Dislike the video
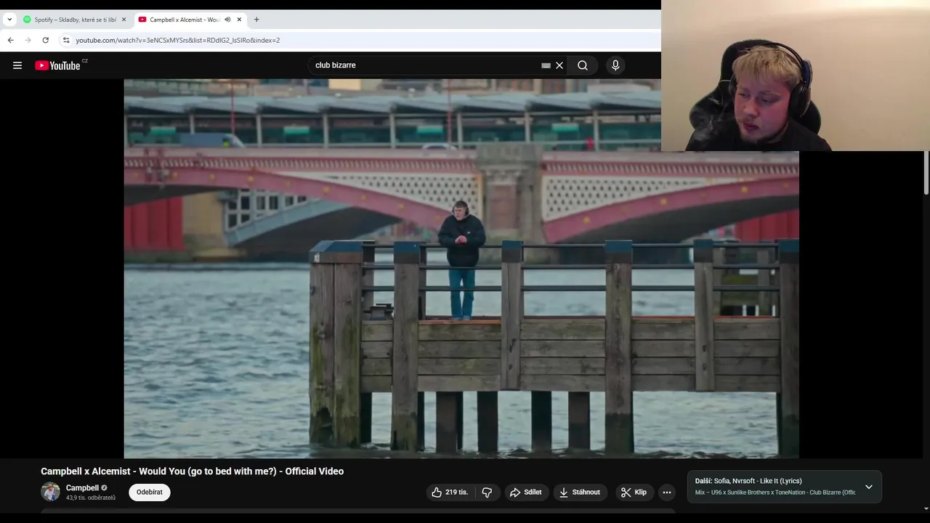The height and width of the screenshot is (523, 930). pyautogui.click(x=487, y=492)
